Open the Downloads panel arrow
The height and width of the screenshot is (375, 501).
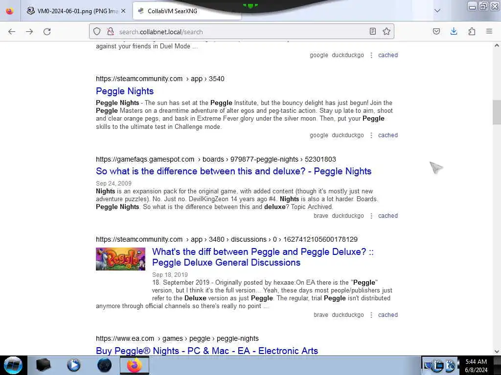[x=454, y=31]
